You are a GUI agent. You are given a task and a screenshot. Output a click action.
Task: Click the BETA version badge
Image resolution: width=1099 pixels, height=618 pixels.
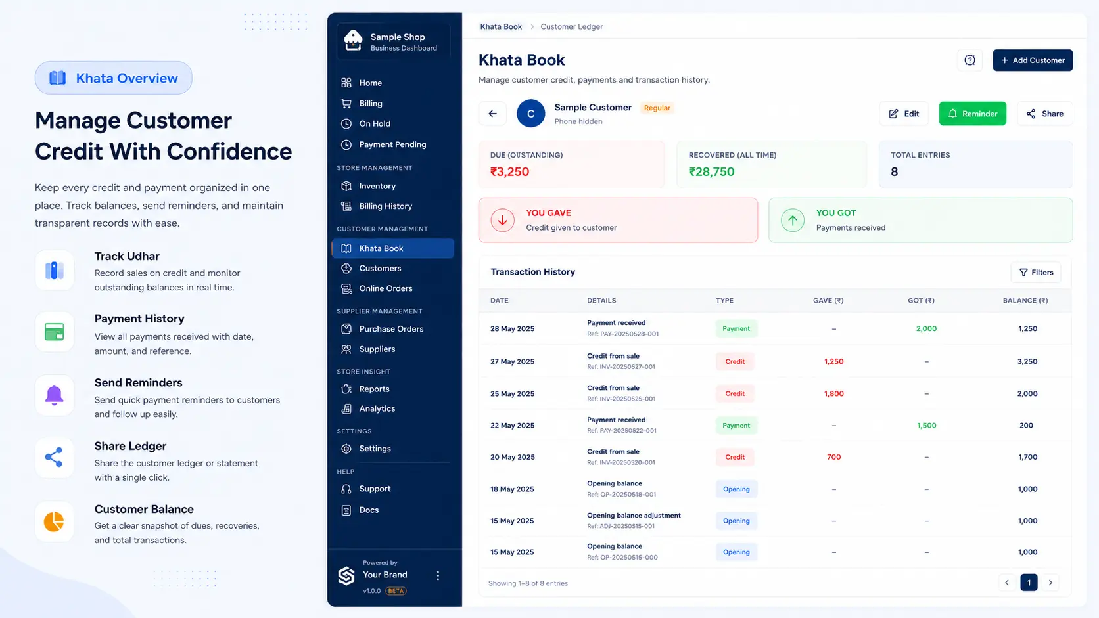coord(396,591)
